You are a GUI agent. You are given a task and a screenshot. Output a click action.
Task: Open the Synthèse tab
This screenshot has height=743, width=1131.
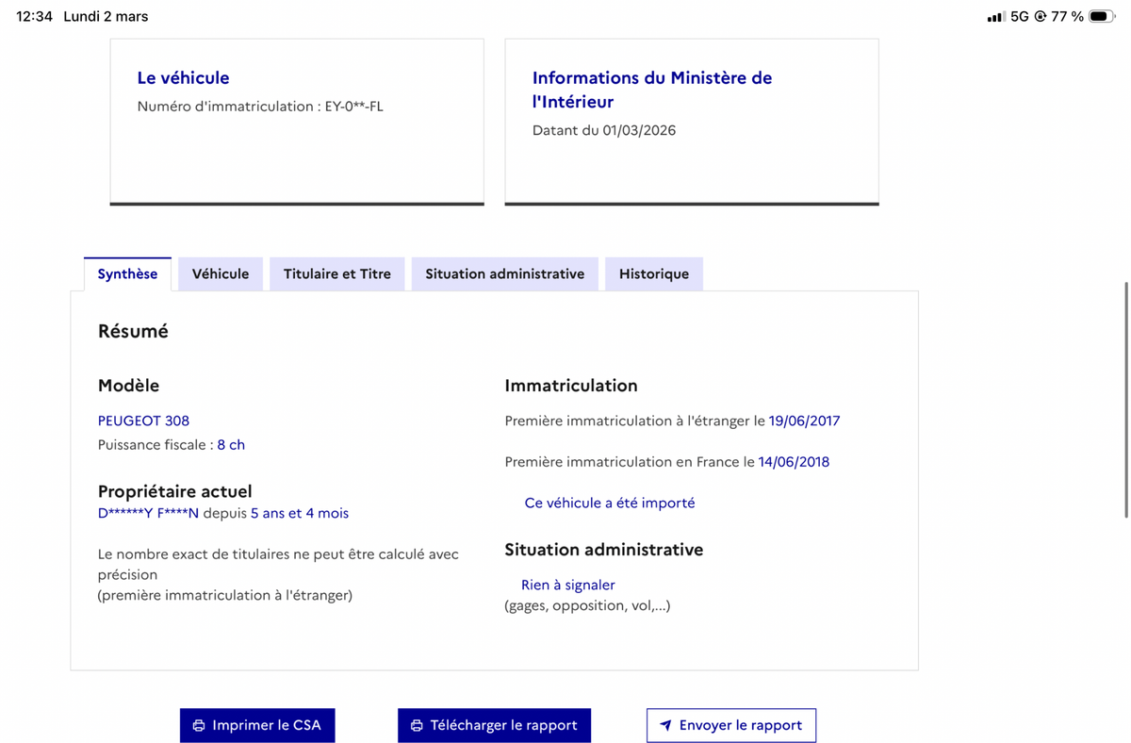tap(127, 273)
